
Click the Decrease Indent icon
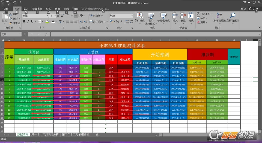[81, 21]
